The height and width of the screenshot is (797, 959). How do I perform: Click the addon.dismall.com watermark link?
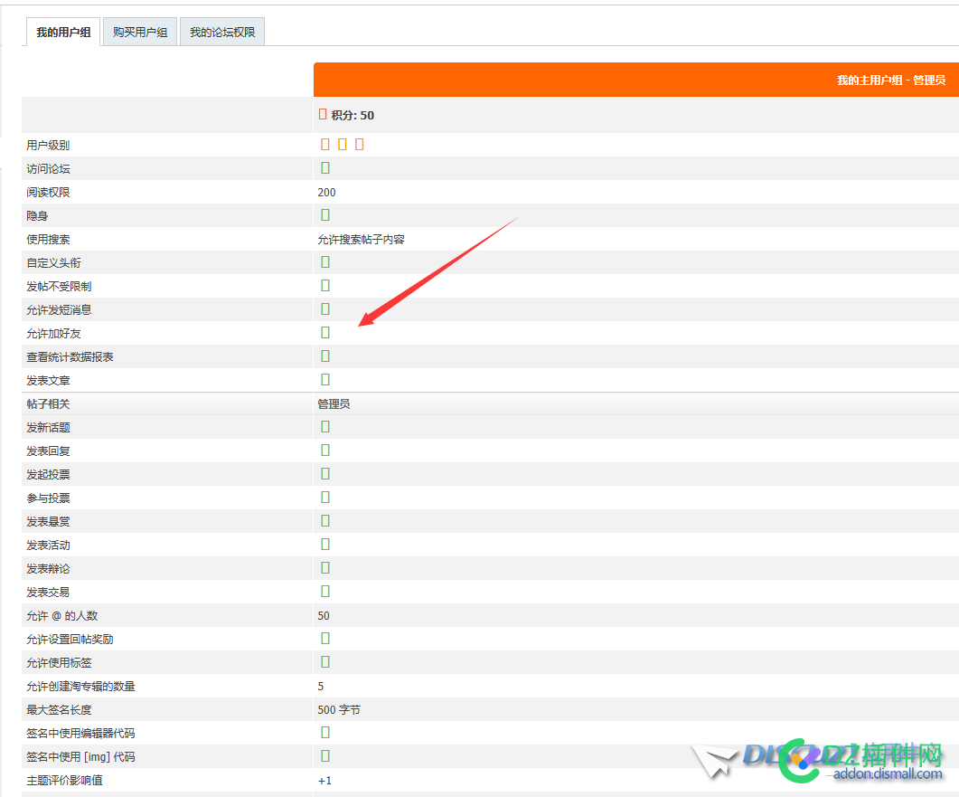[887, 774]
